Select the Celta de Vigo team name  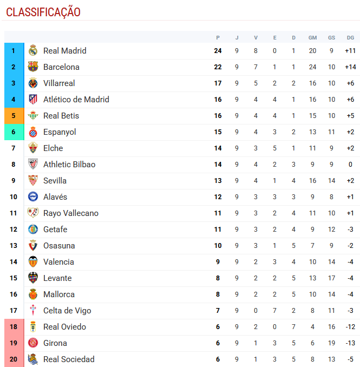coord(67,311)
